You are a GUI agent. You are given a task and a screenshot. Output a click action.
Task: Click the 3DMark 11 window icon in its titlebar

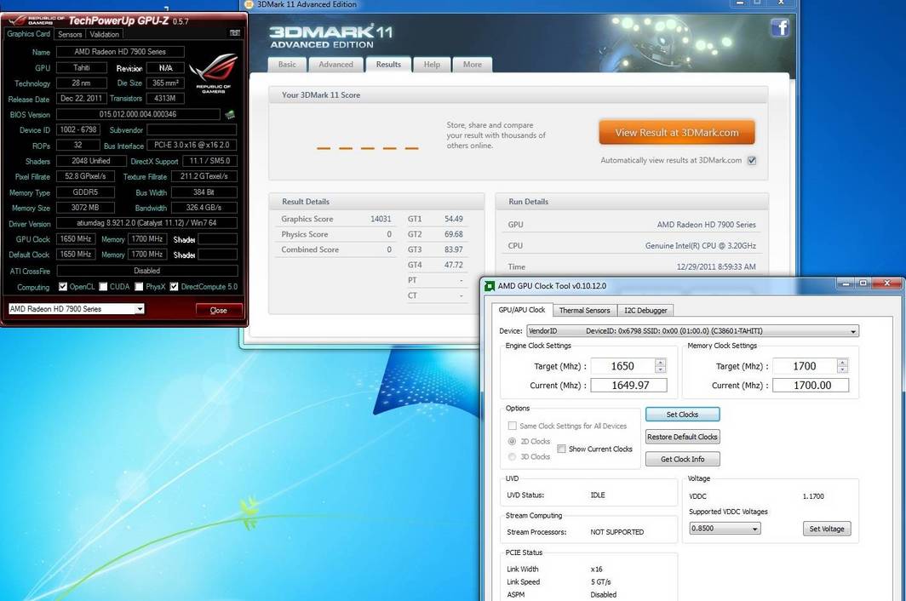pos(252,4)
